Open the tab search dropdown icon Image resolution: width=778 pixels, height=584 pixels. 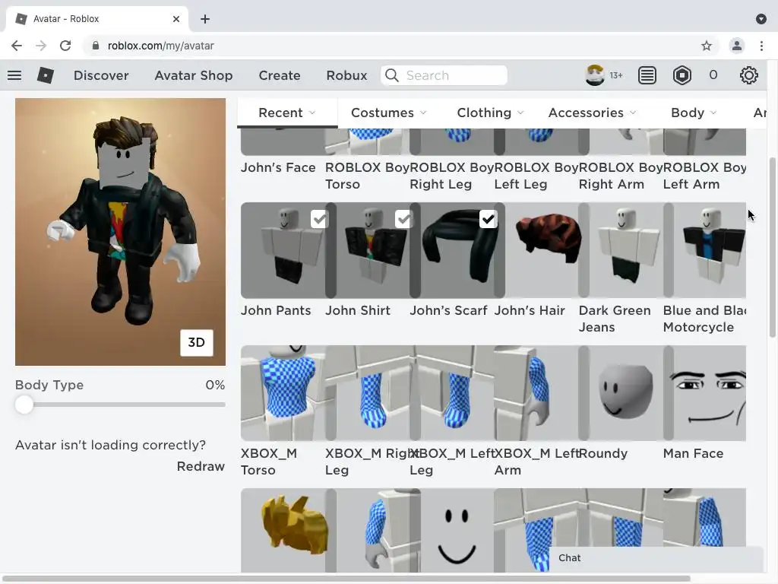[761, 19]
